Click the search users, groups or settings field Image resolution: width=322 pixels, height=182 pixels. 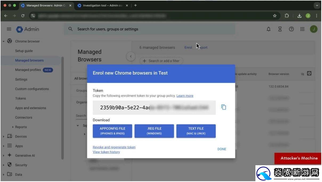(x=149, y=29)
